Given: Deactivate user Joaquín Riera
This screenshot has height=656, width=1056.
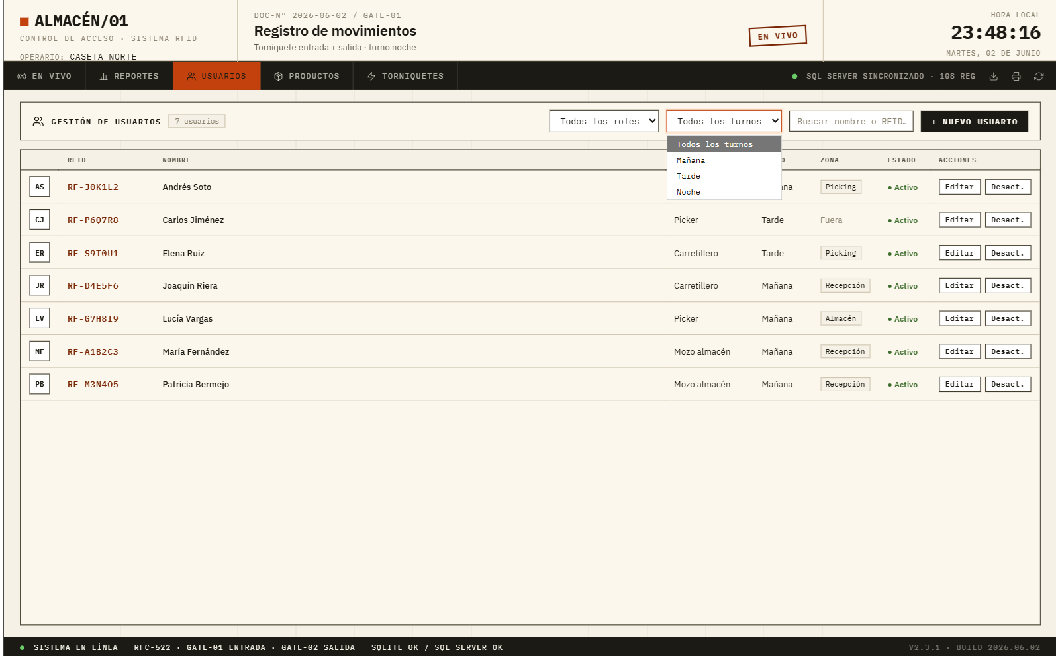Looking at the screenshot, I should tap(1008, 285).
